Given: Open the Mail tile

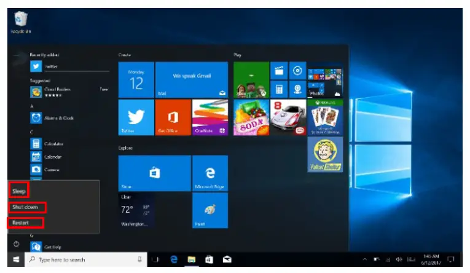Looking at the screenshot, I should coord(192,80).
